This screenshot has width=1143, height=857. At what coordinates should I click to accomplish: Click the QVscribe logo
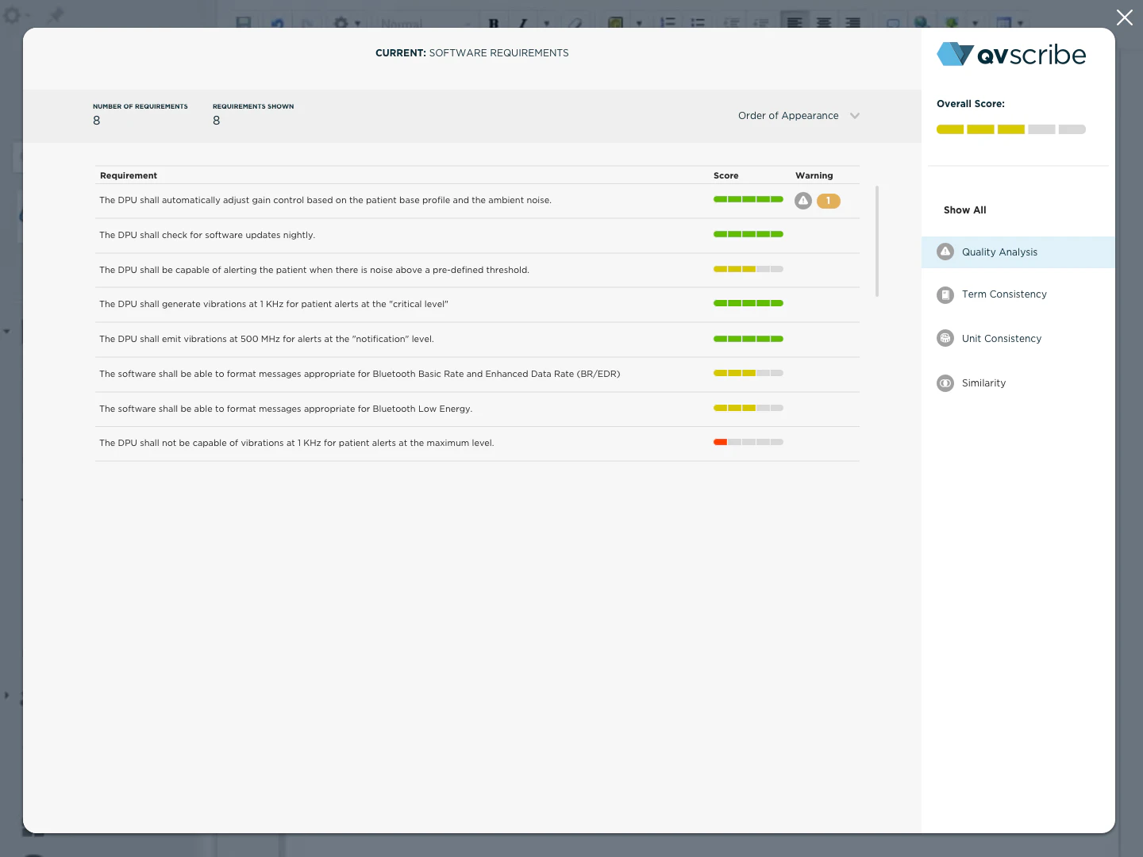tap(1011, 54)
